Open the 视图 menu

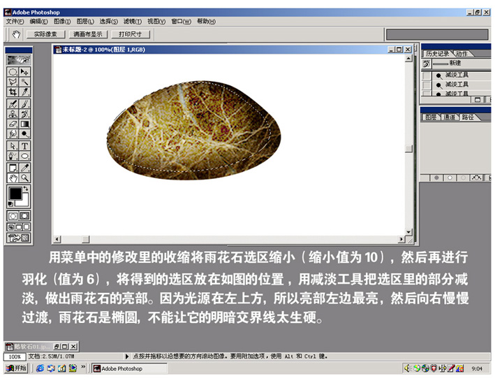[x=156, y=22]
